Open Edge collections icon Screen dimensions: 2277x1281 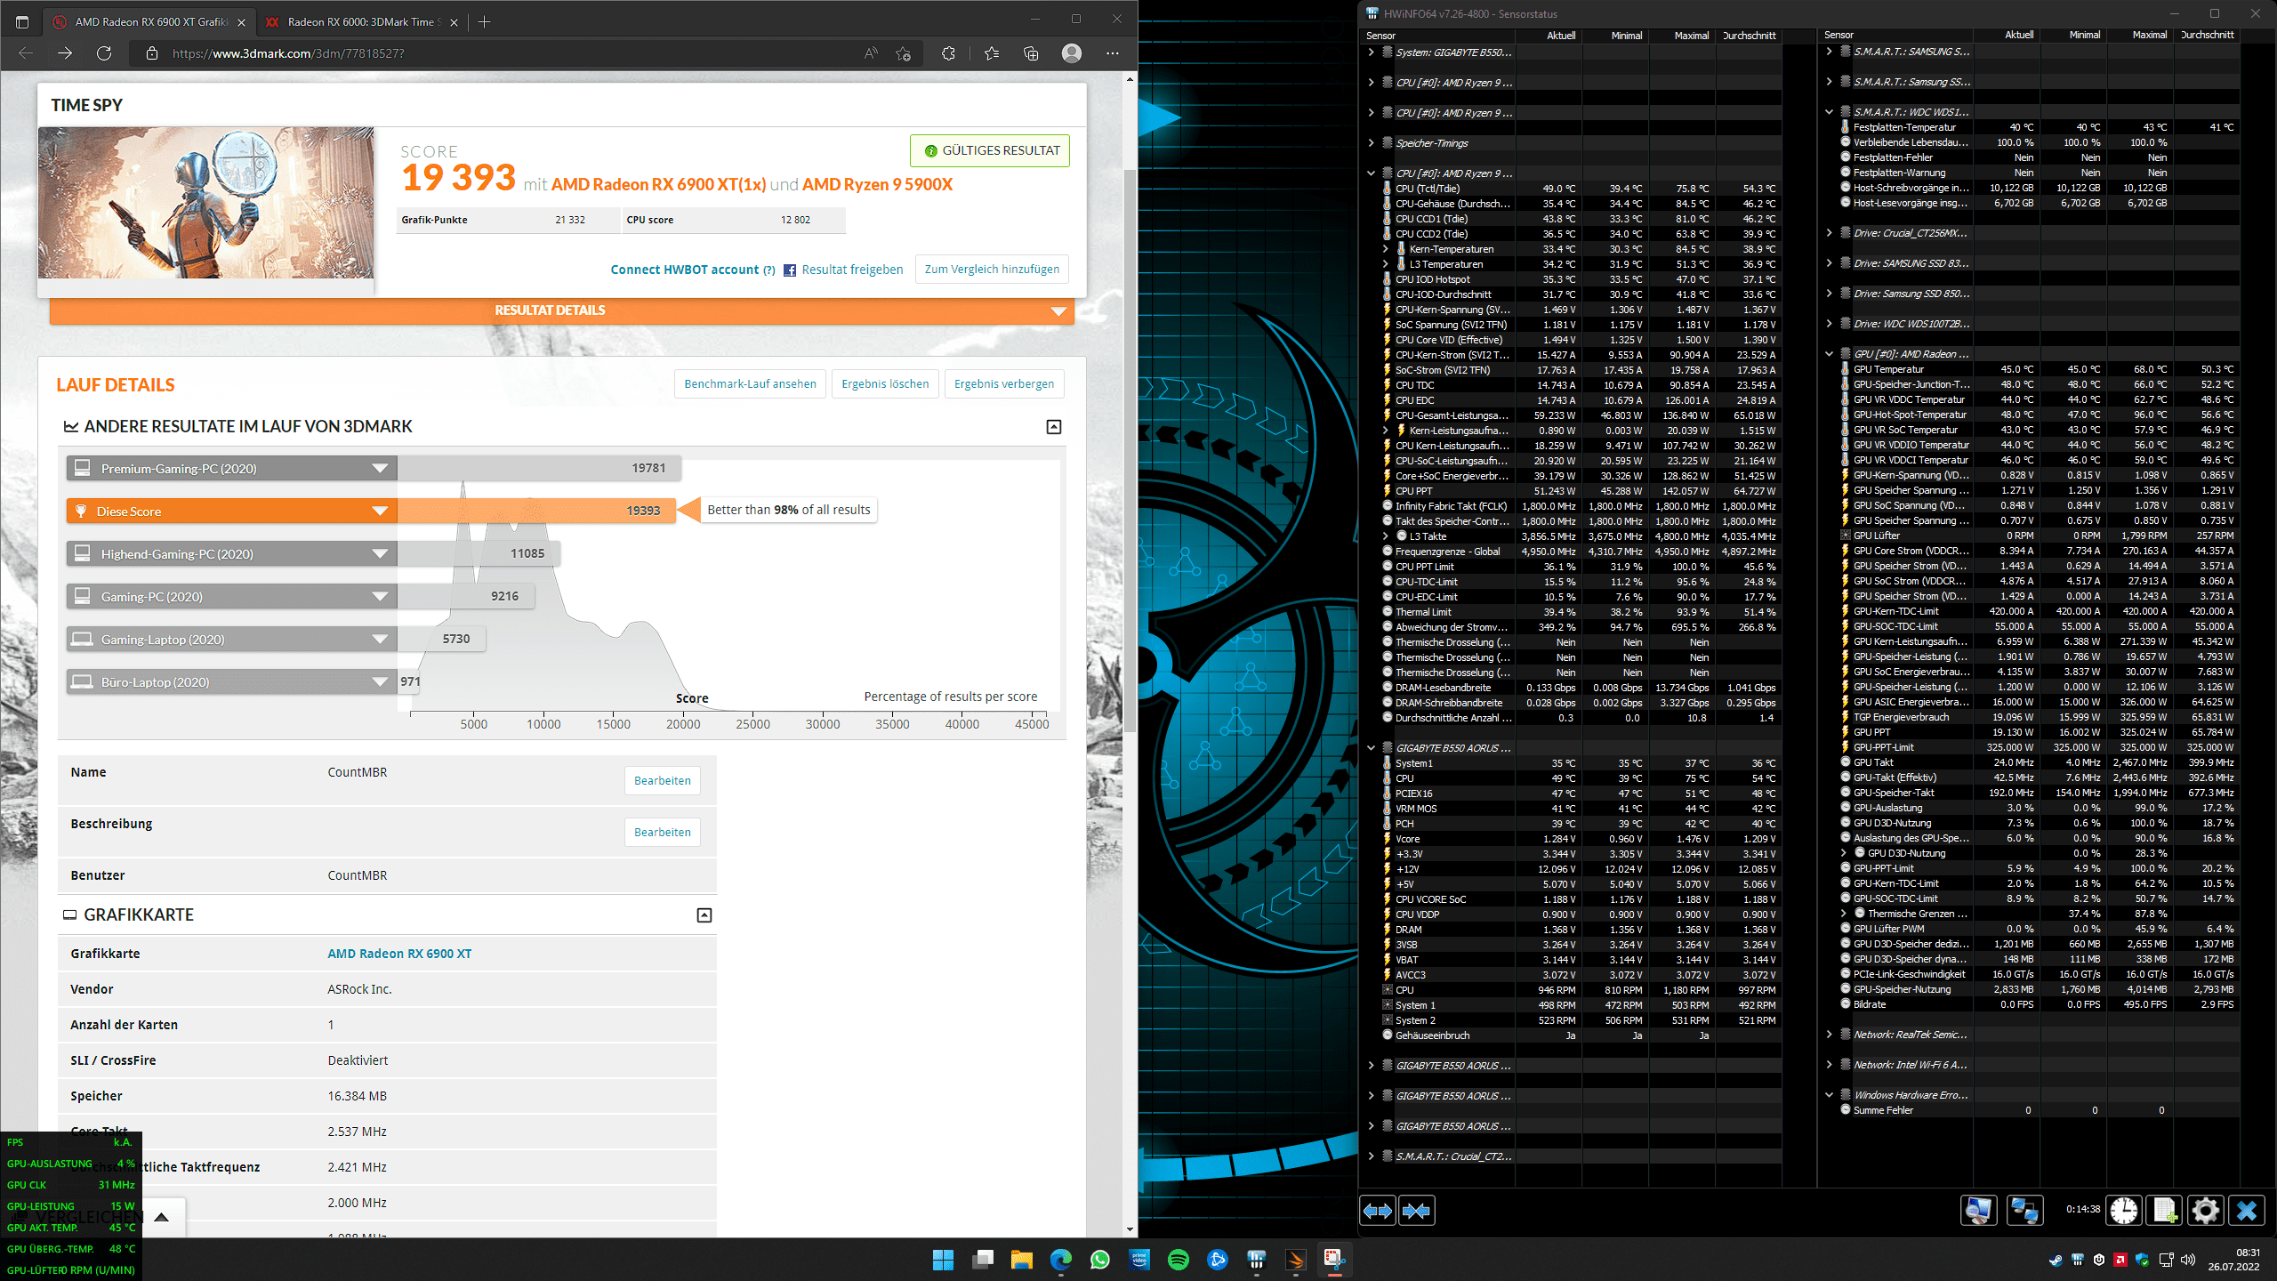pos(1031,53)
